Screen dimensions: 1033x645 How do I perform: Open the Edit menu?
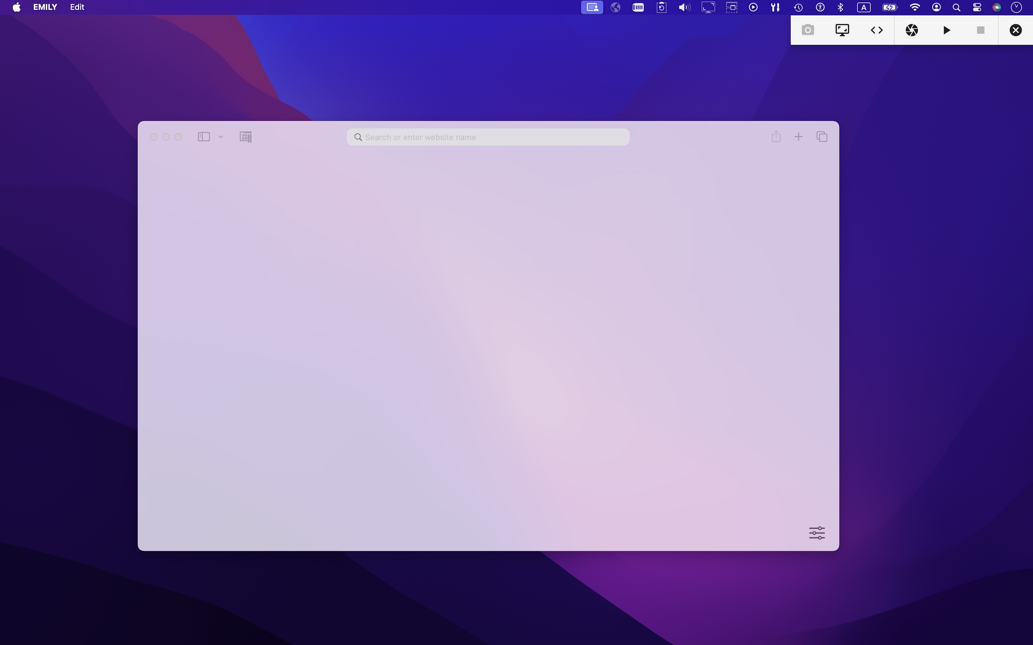pos(77,7)
